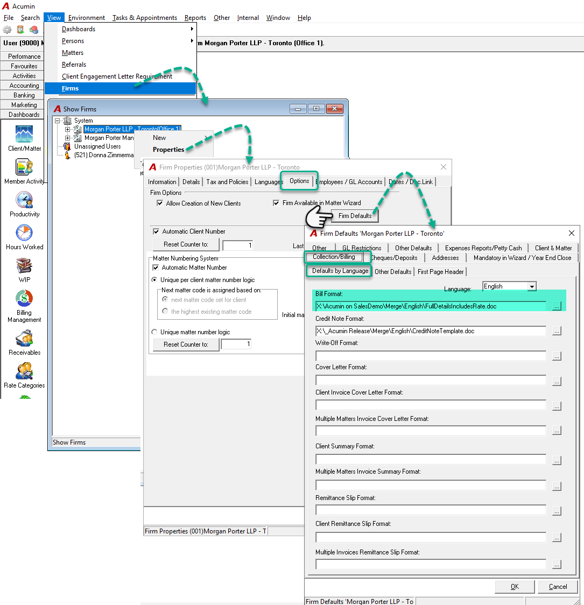This screenshot has width=584, height=605.
Task: Open the Language dropdown
Action: (x=532, y=286)
